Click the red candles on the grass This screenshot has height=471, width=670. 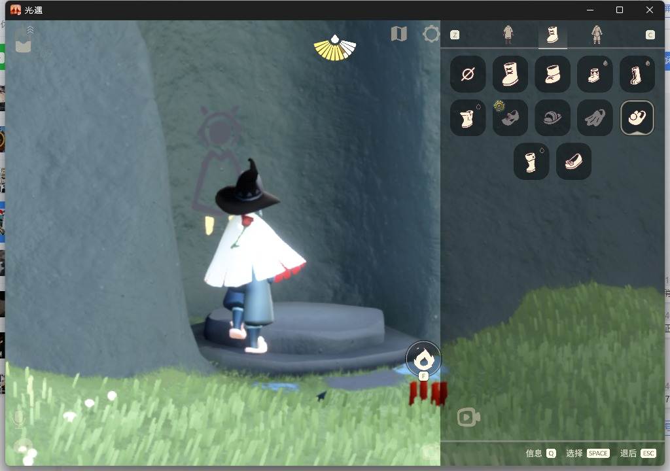point(428,393)
